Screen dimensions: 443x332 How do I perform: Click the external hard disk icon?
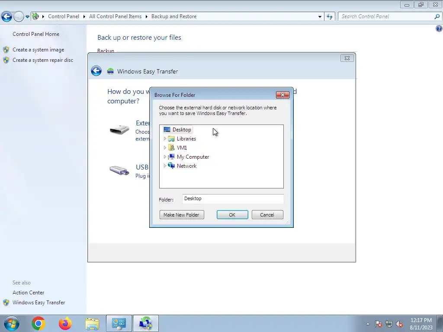119,130
